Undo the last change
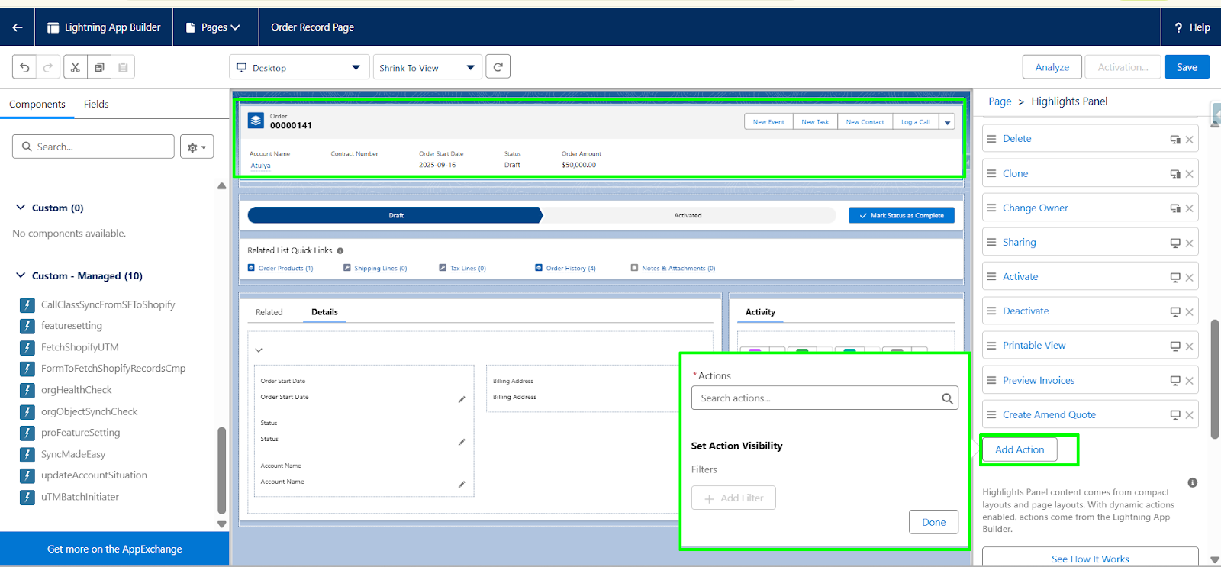 click(x=24, y=67)
